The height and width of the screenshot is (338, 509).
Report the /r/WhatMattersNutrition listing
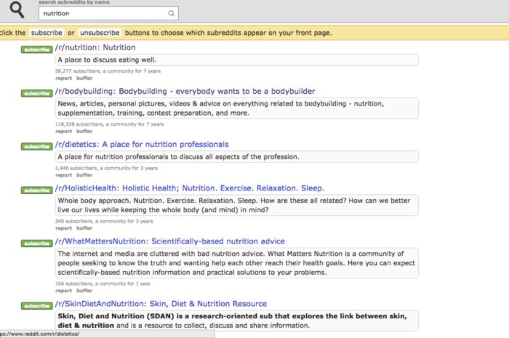tap(63, 291)
